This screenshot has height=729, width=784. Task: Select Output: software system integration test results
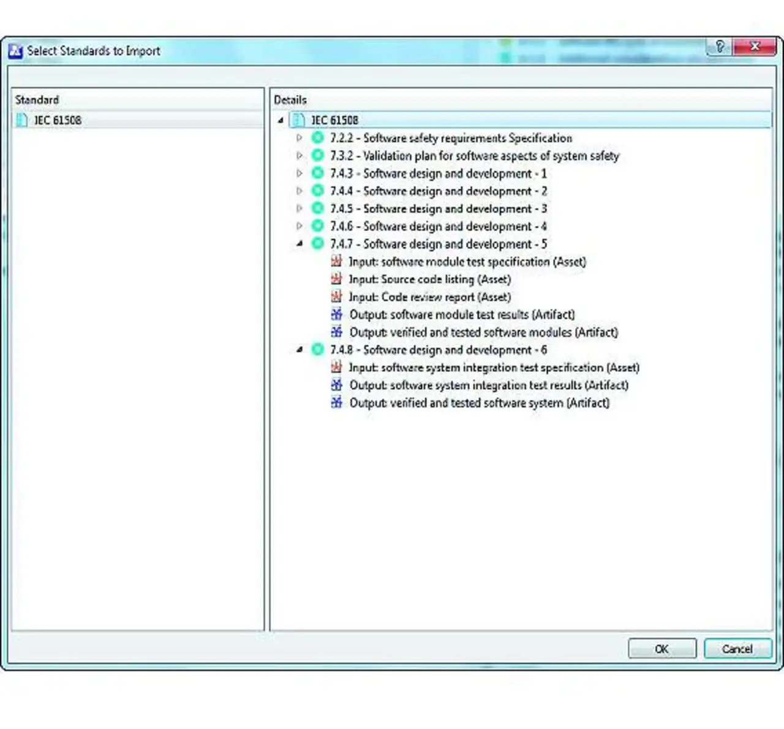[x=488, y=385]
